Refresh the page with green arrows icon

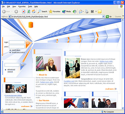coord(28,12)
